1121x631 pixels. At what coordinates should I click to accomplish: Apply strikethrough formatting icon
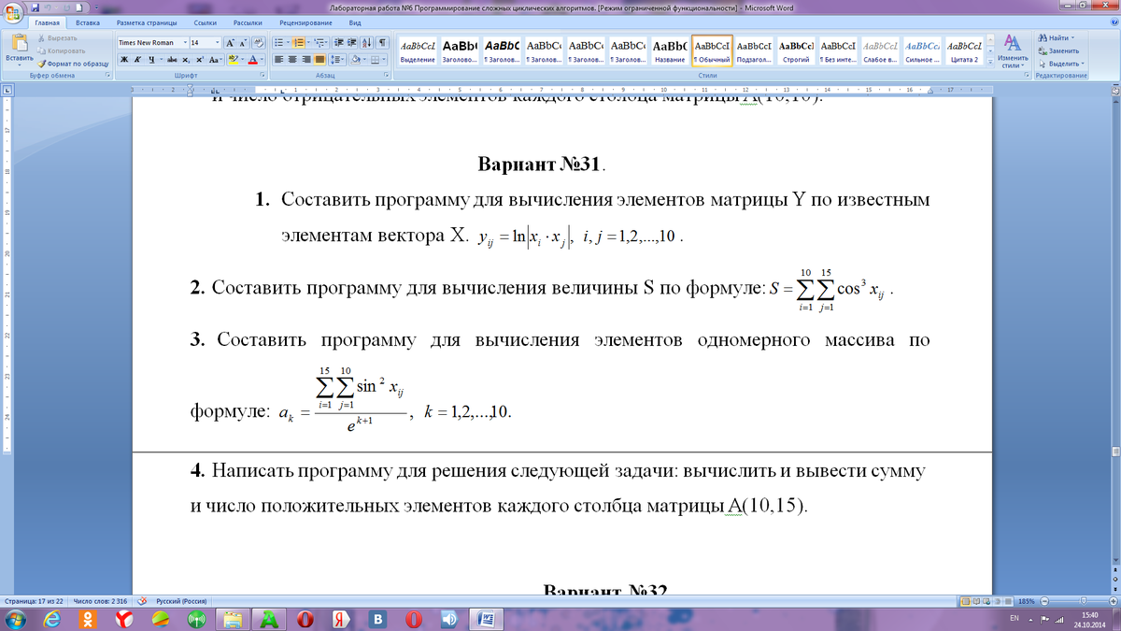(x=171, y=59)
